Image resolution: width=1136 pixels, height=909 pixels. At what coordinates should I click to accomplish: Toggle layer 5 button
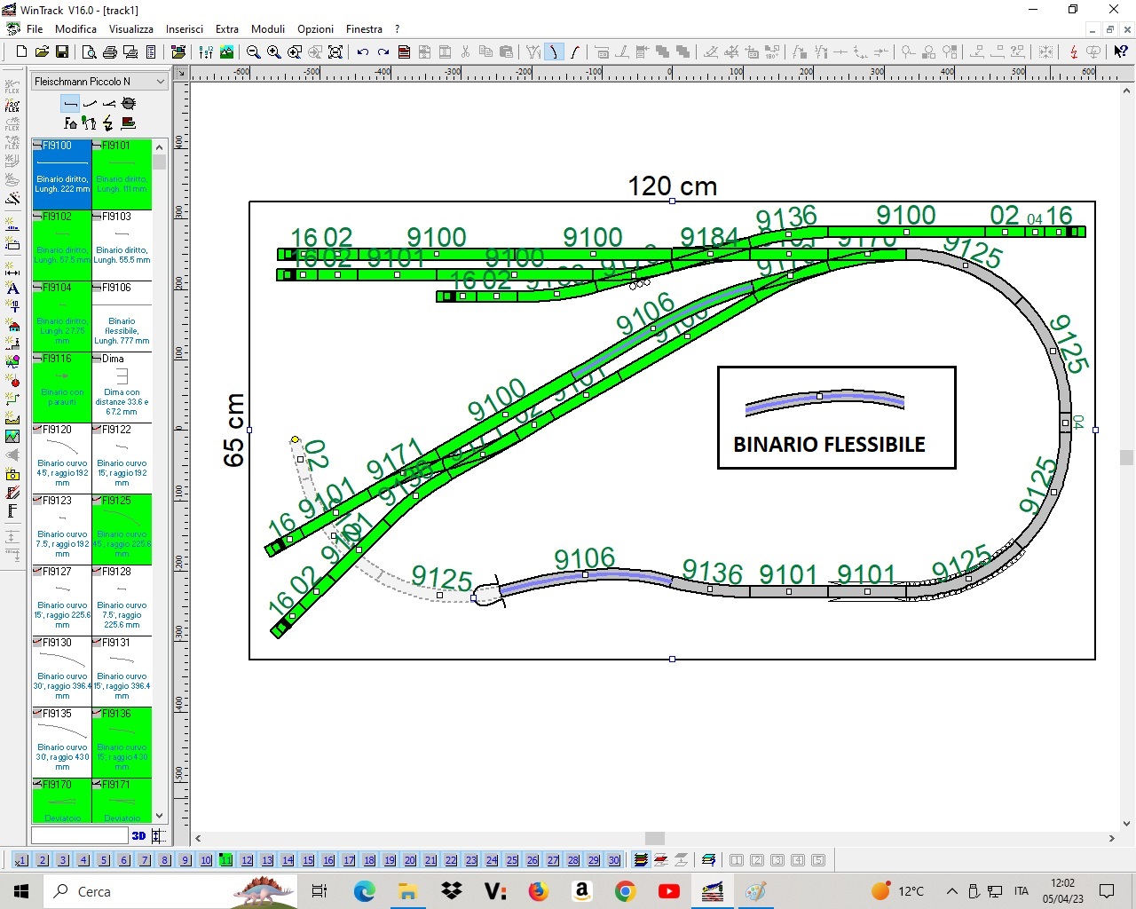(104, 860)
